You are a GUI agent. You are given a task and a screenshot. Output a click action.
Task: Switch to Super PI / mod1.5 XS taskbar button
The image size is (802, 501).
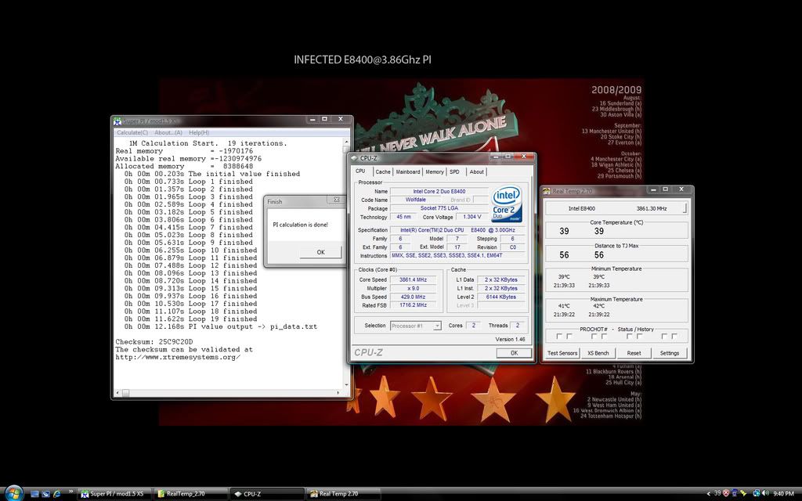click(x=114, y=494)
